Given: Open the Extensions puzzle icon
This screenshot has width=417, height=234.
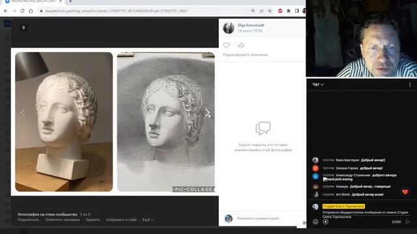Looking at the screenshot, I should pos(289,11).
